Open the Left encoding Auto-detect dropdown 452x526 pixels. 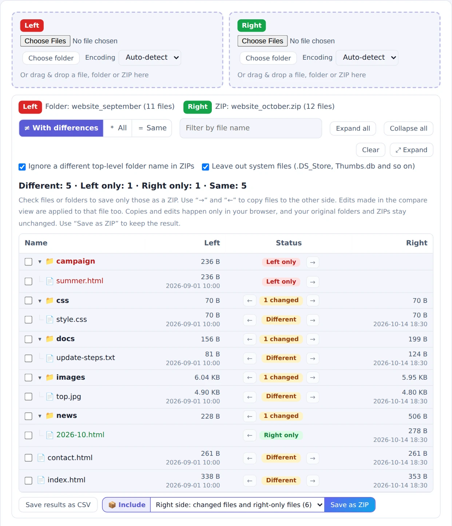(150, 58)
